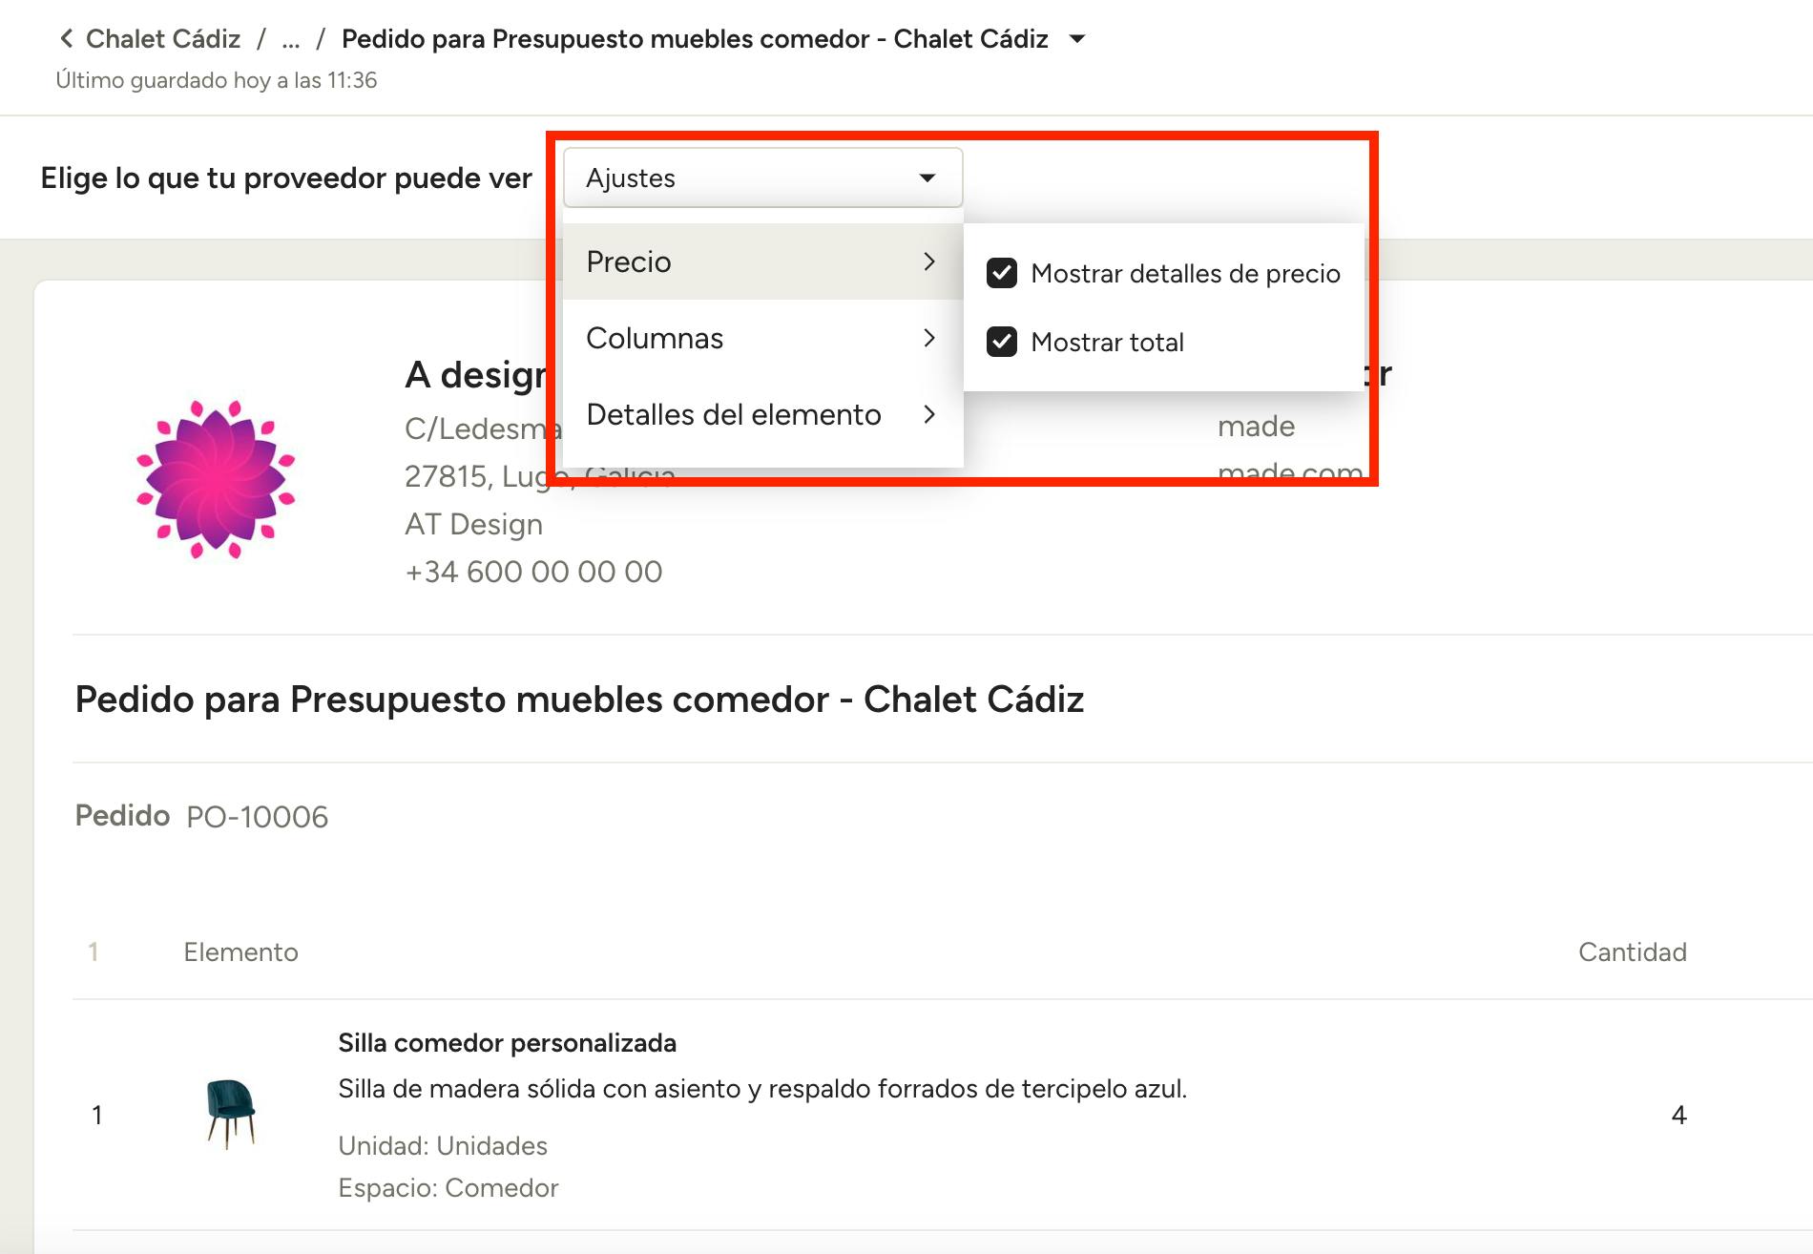
Task: Click the back arrow beside Chalet Cádiz
Action: (x=66, y=39)
